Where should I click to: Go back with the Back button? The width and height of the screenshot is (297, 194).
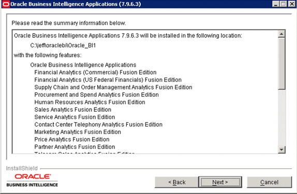(176, 182)
